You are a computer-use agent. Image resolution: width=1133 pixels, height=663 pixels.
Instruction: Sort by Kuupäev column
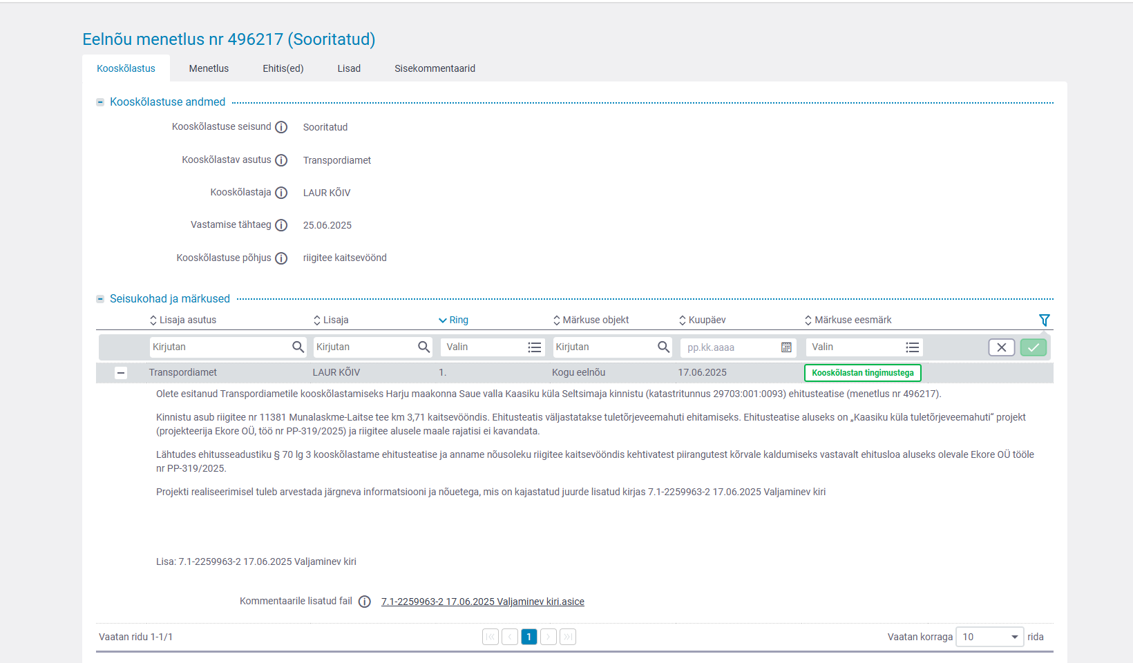[x=703, y=320]
